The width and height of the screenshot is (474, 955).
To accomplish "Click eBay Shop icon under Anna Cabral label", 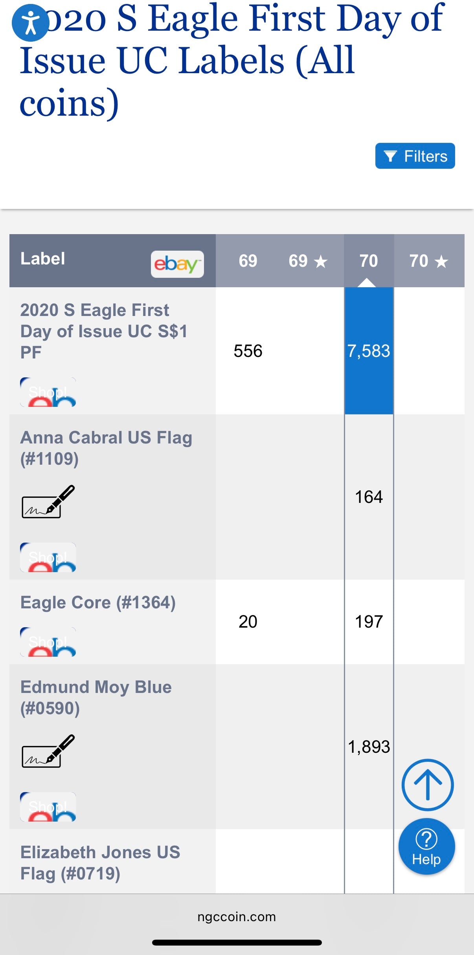I will point(48,557).
